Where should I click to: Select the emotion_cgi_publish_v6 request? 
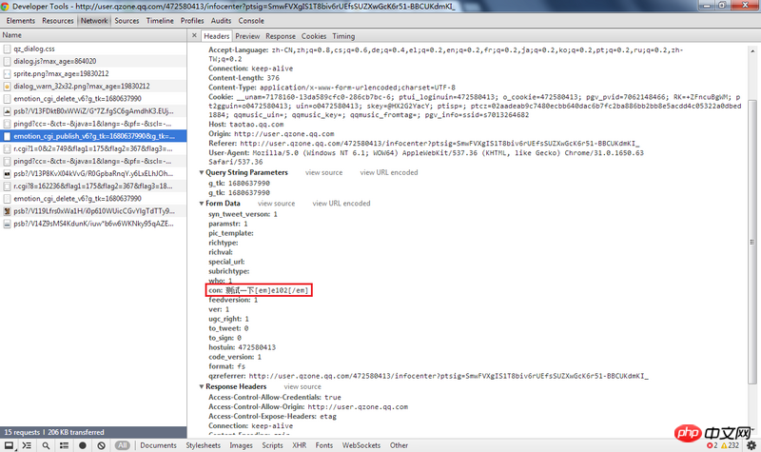(x=93, y=136)
